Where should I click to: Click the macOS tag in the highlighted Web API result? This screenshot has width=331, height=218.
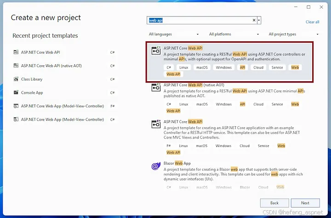(x=202, y=67)
